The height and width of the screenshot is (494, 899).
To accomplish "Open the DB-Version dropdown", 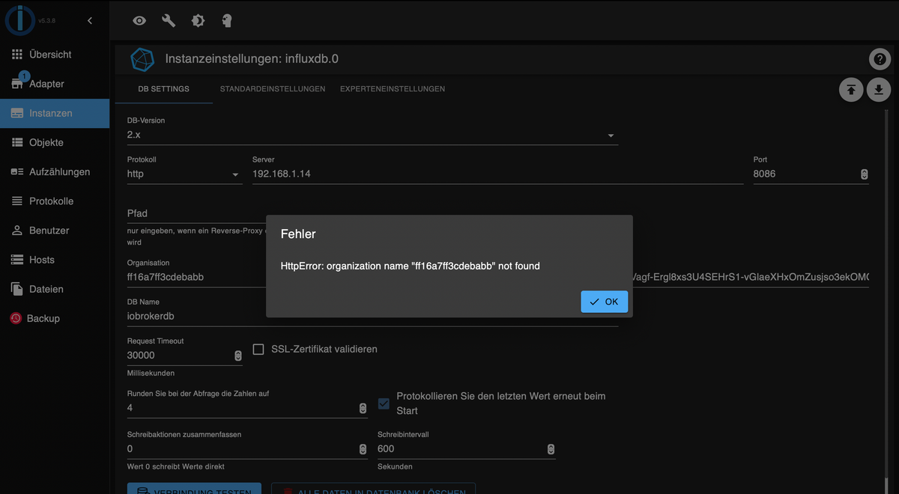I will pyautogui.click(x=372, y=135).
